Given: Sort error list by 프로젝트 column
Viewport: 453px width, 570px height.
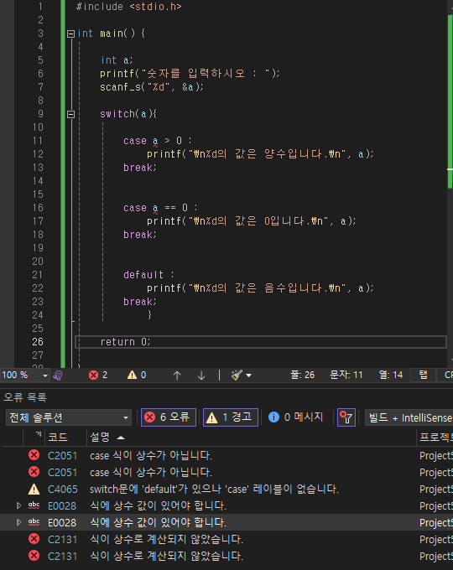Looking at the screenshot, I should click(435, 438).
